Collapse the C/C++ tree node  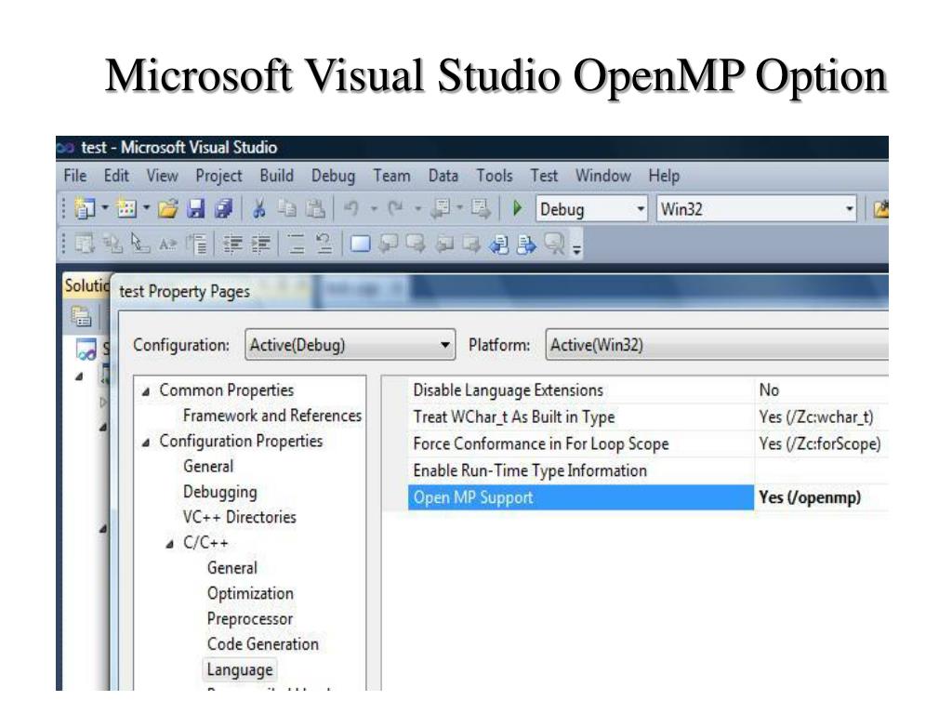click(x=170, y=544)
